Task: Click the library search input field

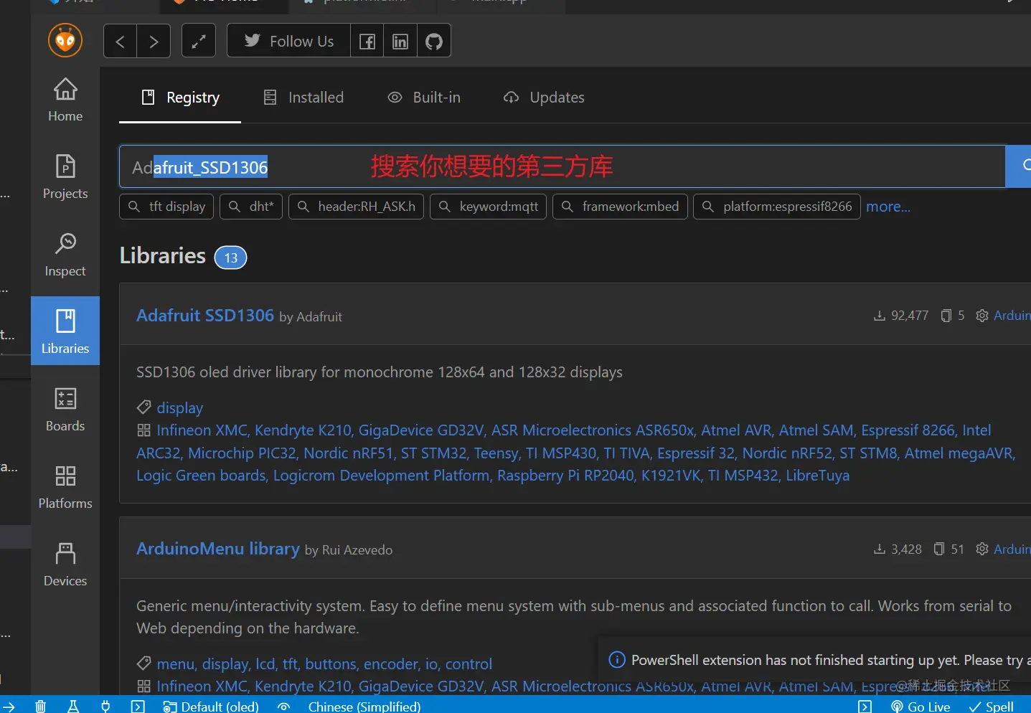Action: (x=562, y=166)
